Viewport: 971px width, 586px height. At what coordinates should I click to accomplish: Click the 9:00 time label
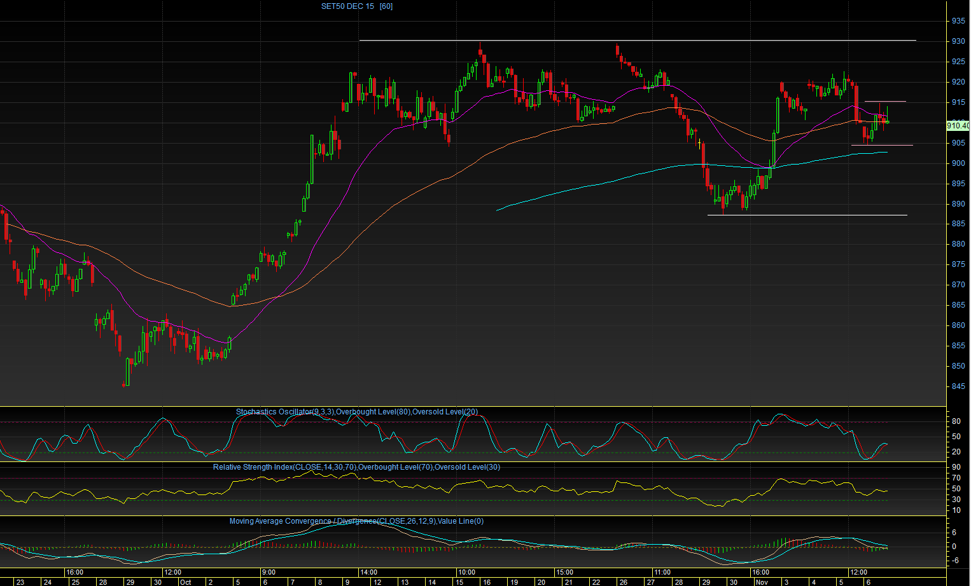click(269, 573)
